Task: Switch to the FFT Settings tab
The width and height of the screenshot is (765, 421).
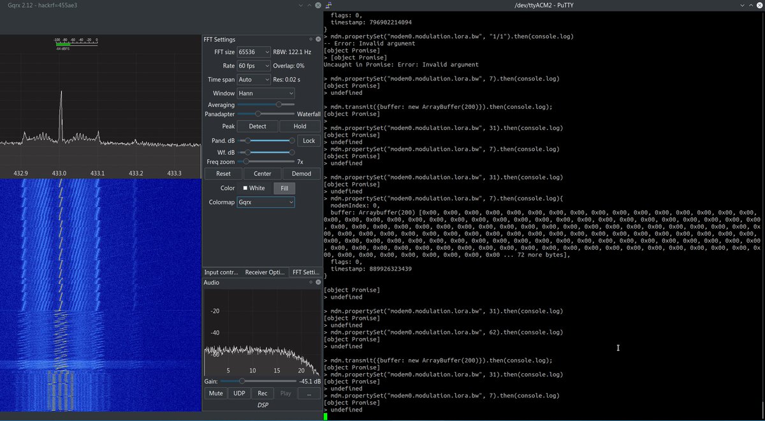Action: [x=305, y=272]
